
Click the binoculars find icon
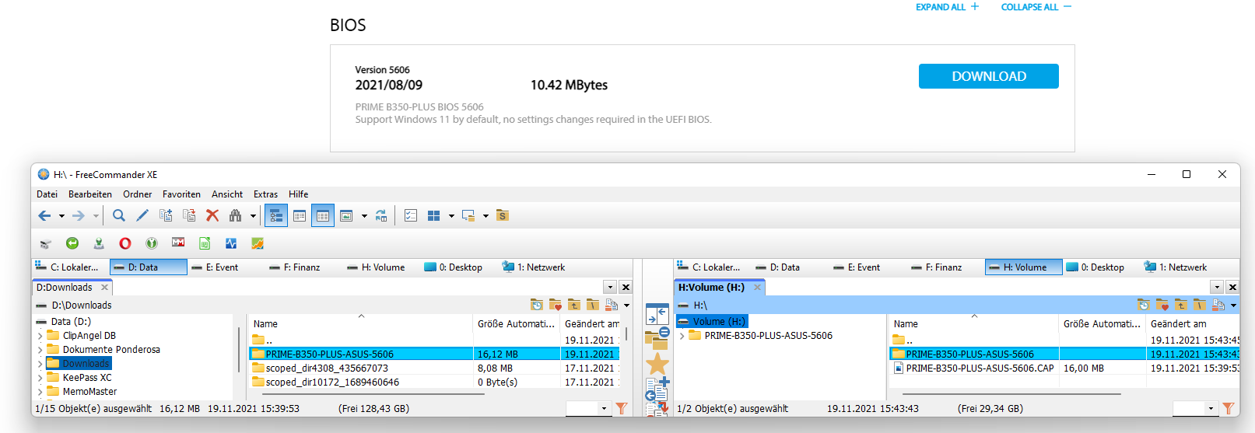236,216
